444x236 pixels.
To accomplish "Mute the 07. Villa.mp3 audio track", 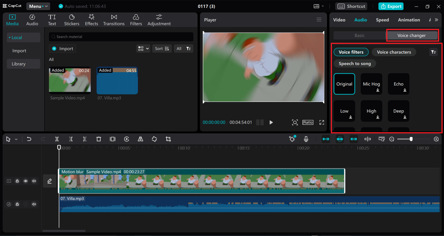I will [x=34, y=204].
